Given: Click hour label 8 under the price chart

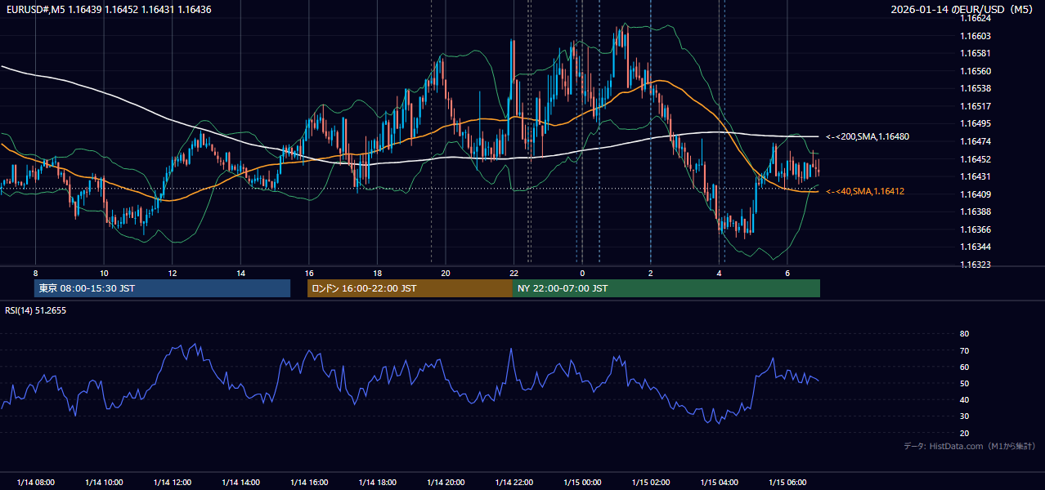Looking at the screenshot, I should tap(35, 273).
